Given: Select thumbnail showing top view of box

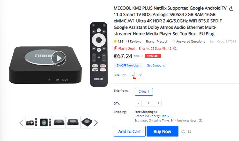Looking at the screenshot, I should tap(46, 122).
